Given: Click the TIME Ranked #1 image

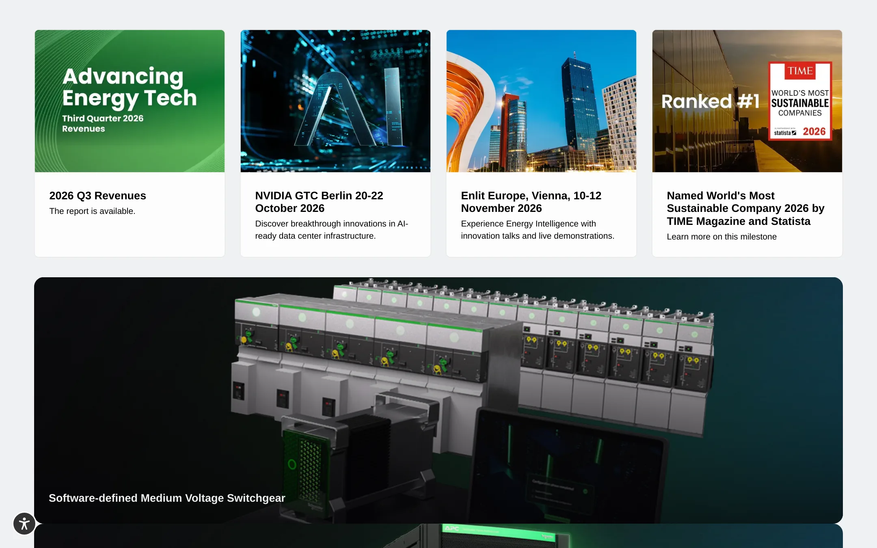Looking at the screenshot, I should click(747, 101).
